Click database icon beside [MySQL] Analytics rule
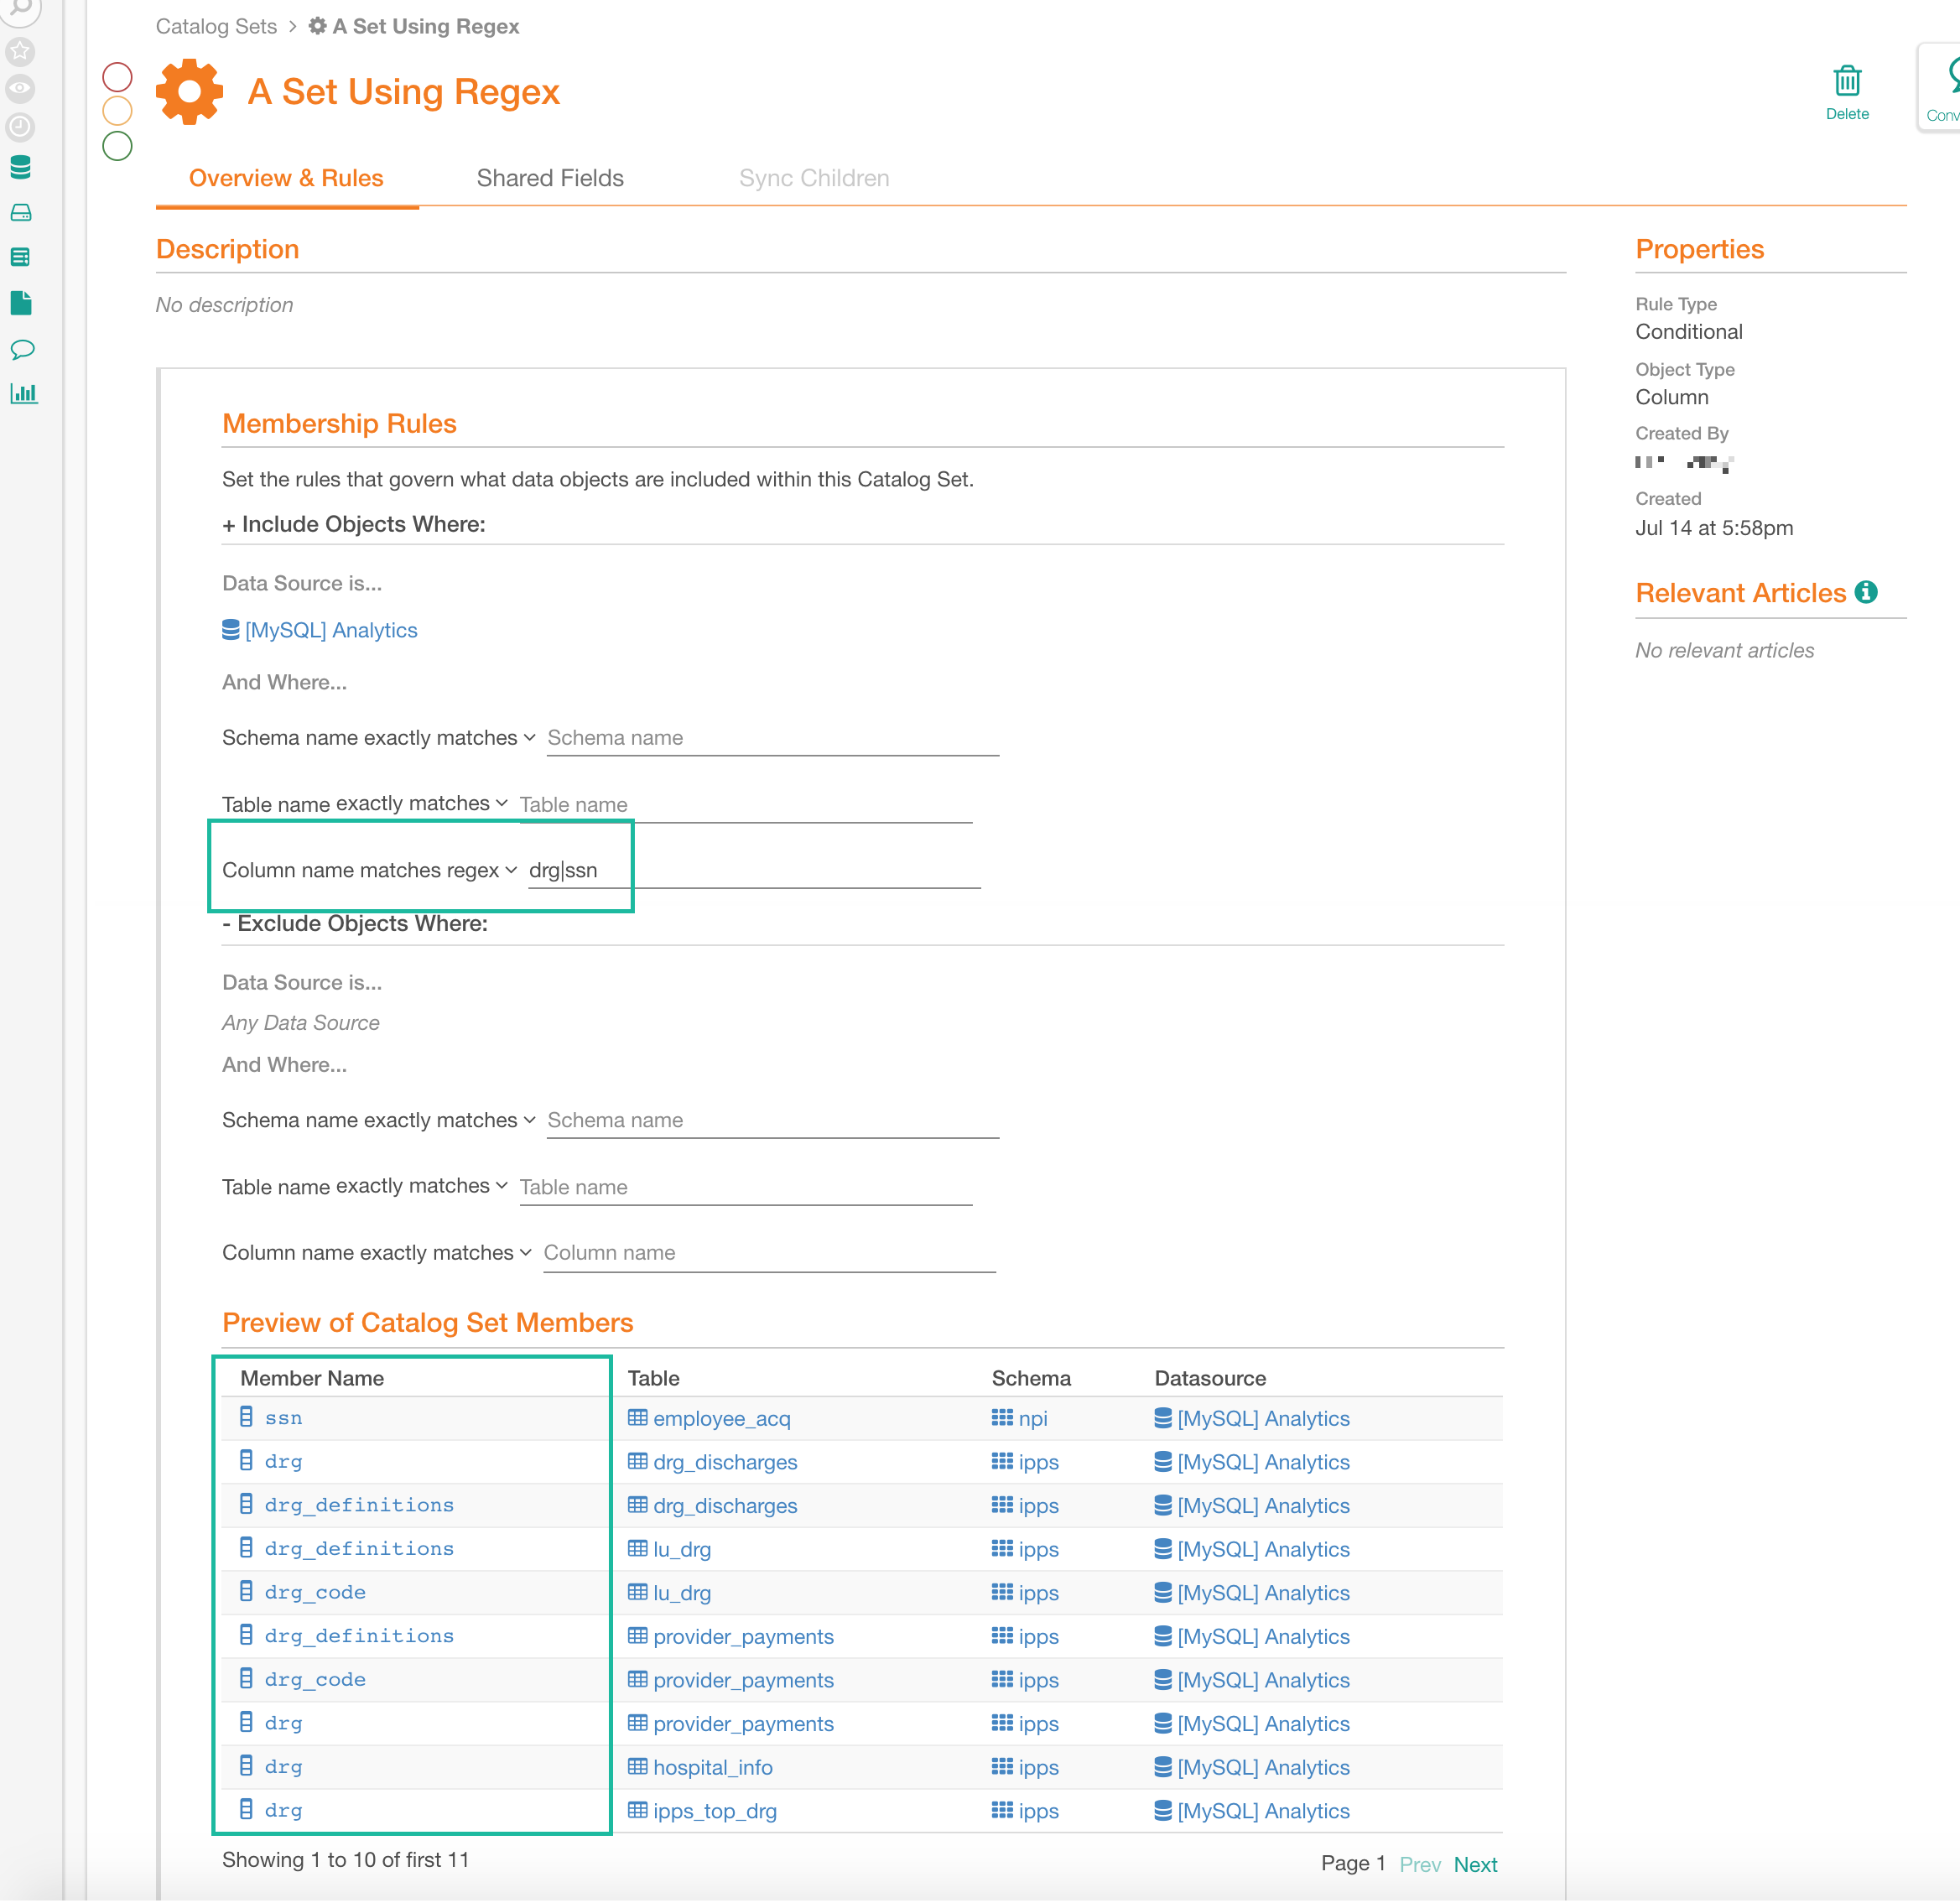This screenshot has height=1903, width=1960. pyautogui.click(x=231, y=630)
